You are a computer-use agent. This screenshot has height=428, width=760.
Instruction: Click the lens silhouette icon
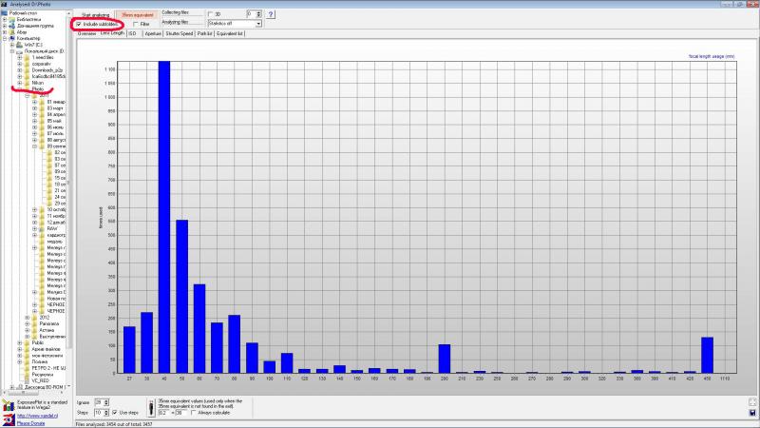(x=151, y=408)
